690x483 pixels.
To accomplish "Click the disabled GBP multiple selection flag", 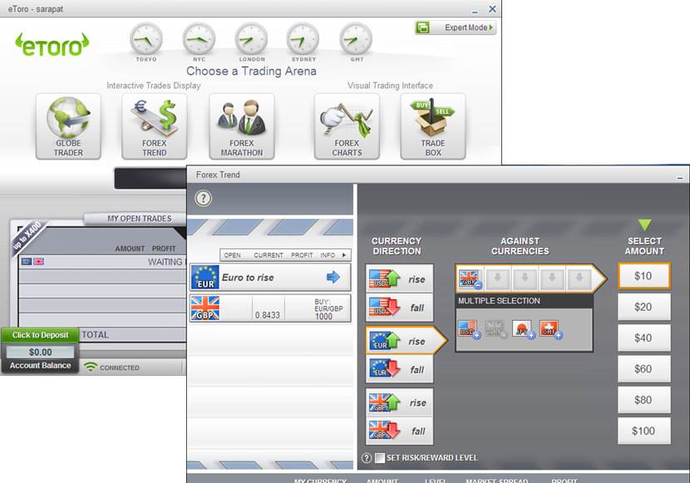I will (x=495, y=328).
